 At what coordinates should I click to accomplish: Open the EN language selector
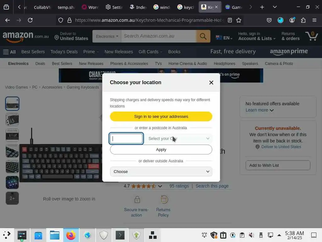click(224, 38)
